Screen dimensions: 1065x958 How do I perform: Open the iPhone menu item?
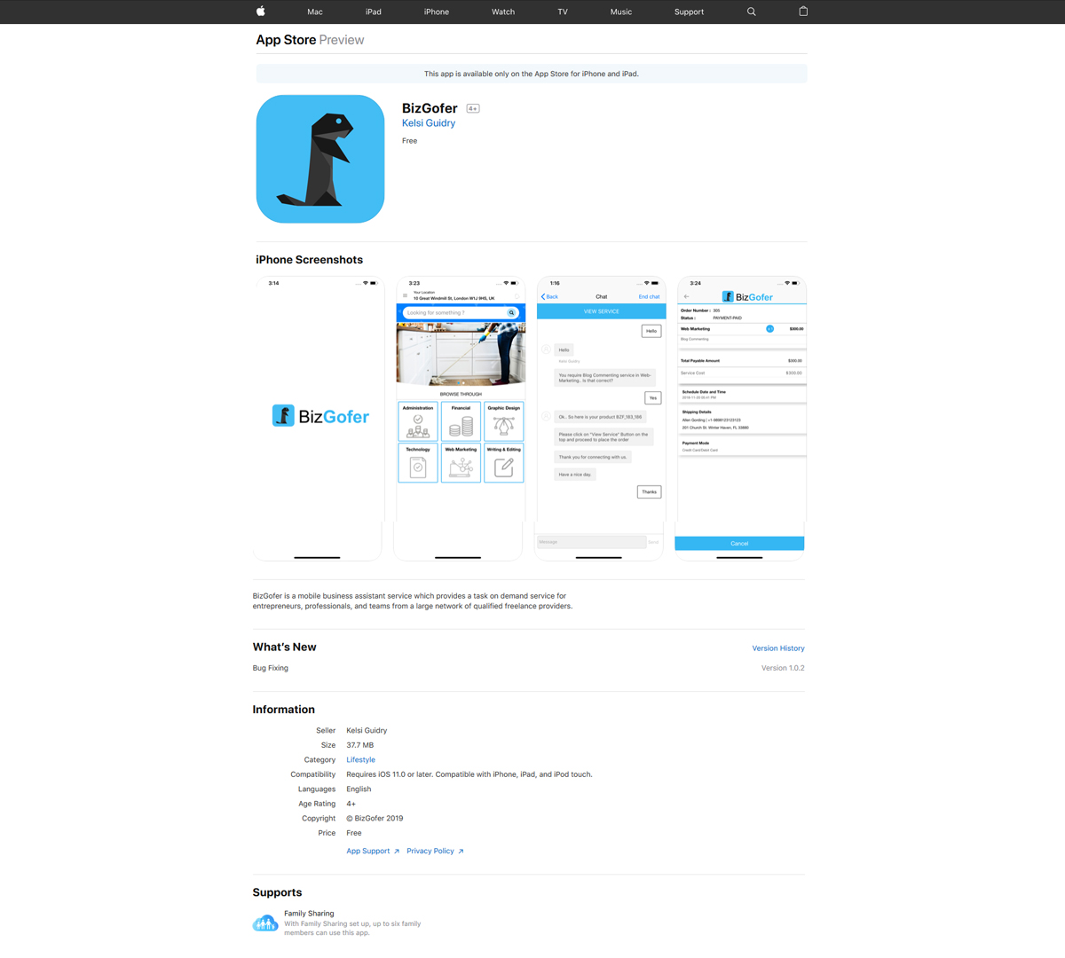pos(437,12)
